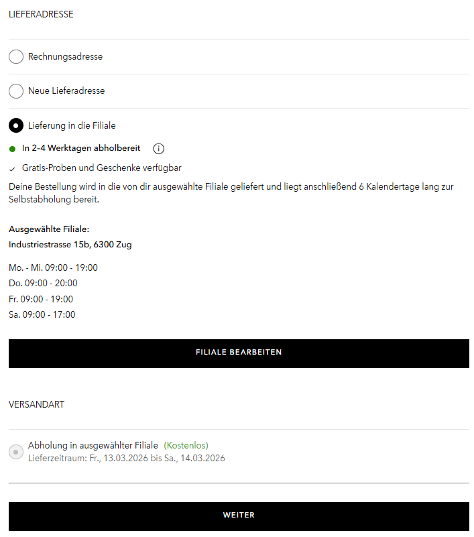Click FILIALE BEARBEITEN button
Image resolution: width=474 pixels, height=537 pixels.
coord(238,351)
